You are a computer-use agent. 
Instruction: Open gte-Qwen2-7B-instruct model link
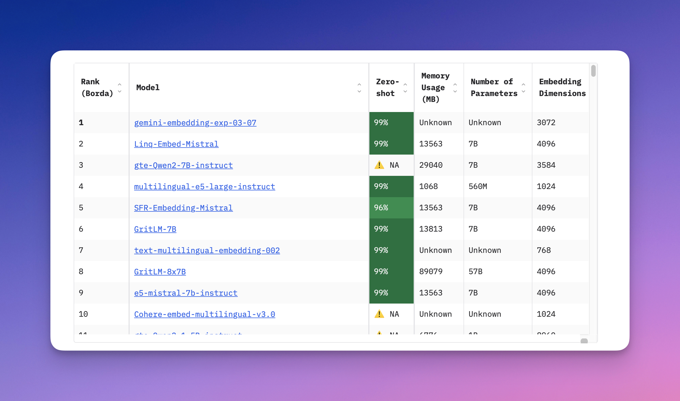tap(183, 165)
